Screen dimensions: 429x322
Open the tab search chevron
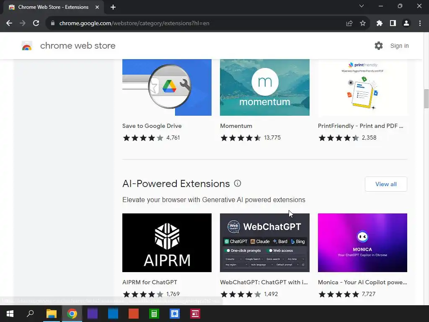(362, 6)
